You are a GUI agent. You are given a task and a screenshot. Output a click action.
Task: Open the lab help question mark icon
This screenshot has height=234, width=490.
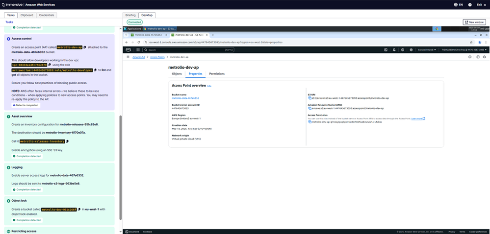(470, 5)
